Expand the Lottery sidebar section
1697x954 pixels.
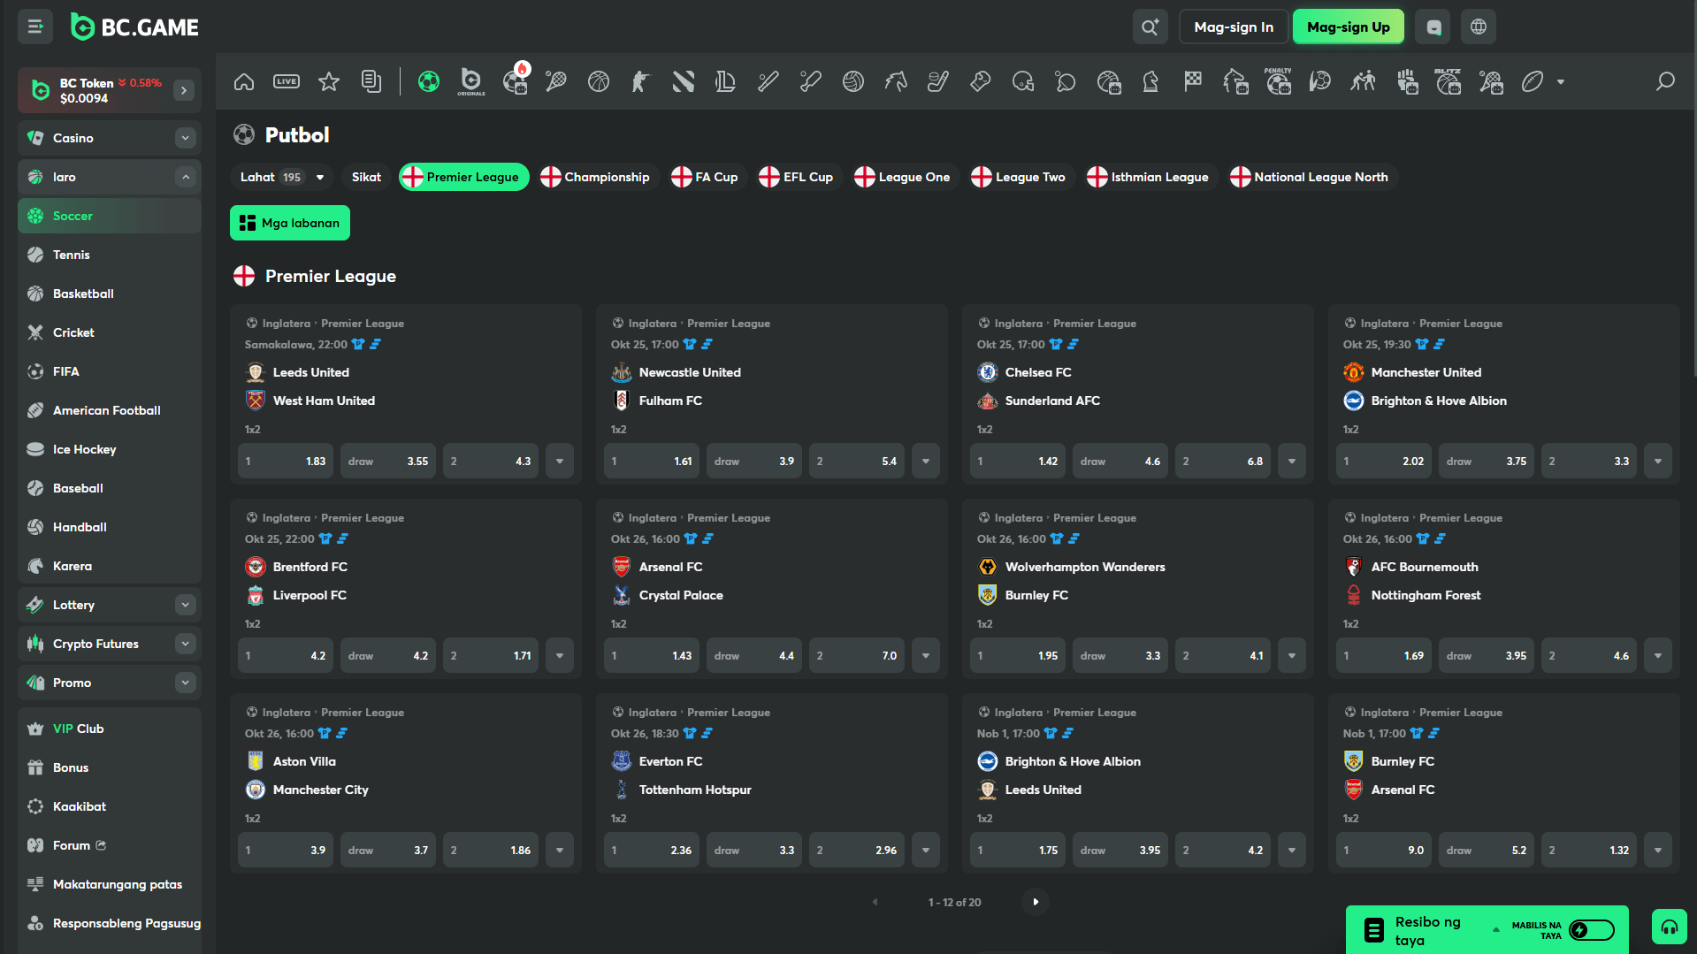click(185, 605)
